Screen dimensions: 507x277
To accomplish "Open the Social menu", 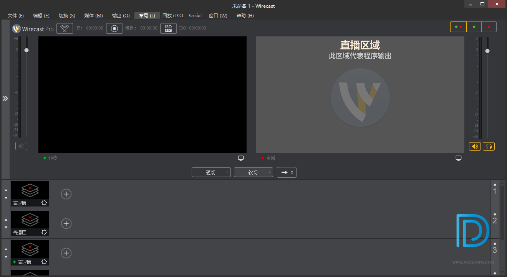I will point(195,16).
